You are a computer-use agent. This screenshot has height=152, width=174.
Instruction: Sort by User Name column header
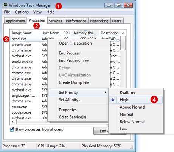(50, 33)
